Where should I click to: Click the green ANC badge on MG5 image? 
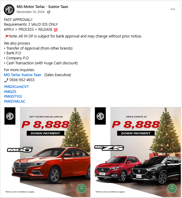(x=82, y=189)
